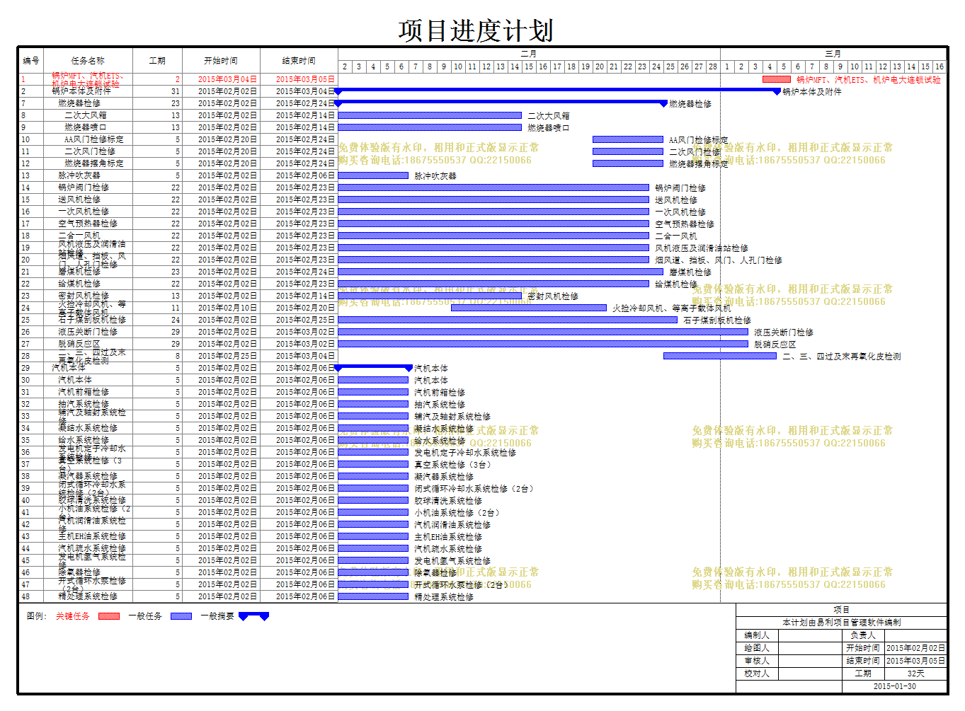Click the blue bar for 燃烧器喷口
This screenshot has width=965, height=711.
[430, 127]
